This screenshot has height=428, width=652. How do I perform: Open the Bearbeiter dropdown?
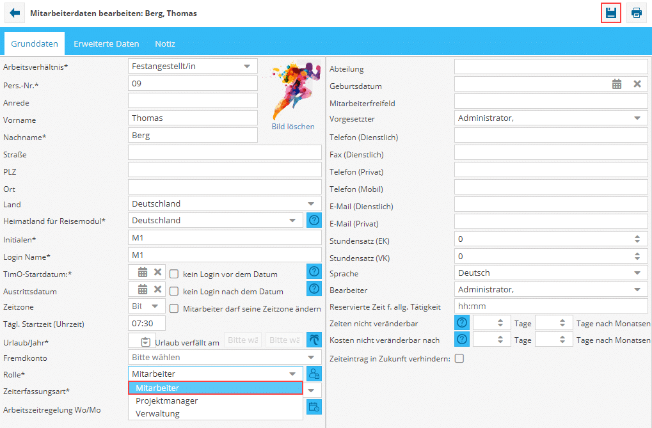point(637,290)
